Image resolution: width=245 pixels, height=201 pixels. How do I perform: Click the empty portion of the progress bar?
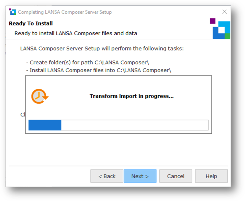click(134, 125)
